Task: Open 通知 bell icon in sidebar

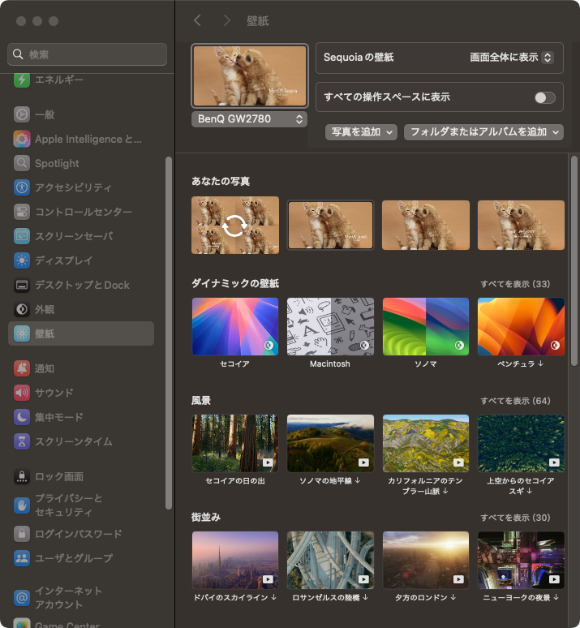Action: (22, 368)
